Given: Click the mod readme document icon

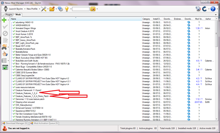Looking at the screenshot, I should (5, 40).
